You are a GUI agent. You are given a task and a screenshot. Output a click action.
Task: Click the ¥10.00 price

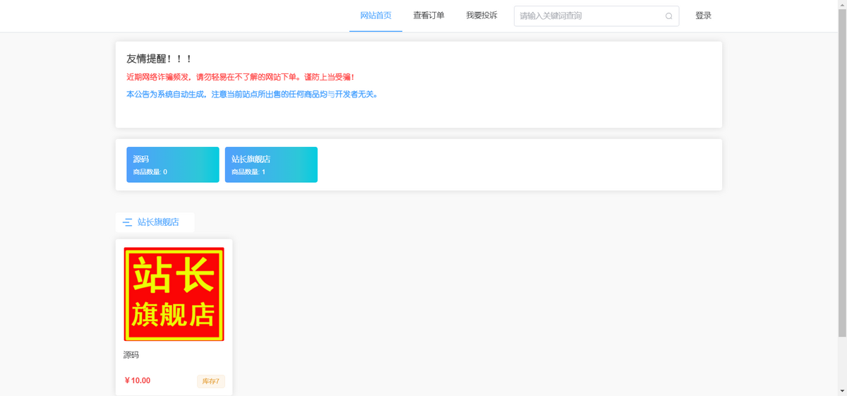[137, 381]
